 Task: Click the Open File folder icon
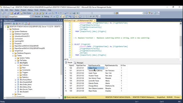[x=12, y=13]
